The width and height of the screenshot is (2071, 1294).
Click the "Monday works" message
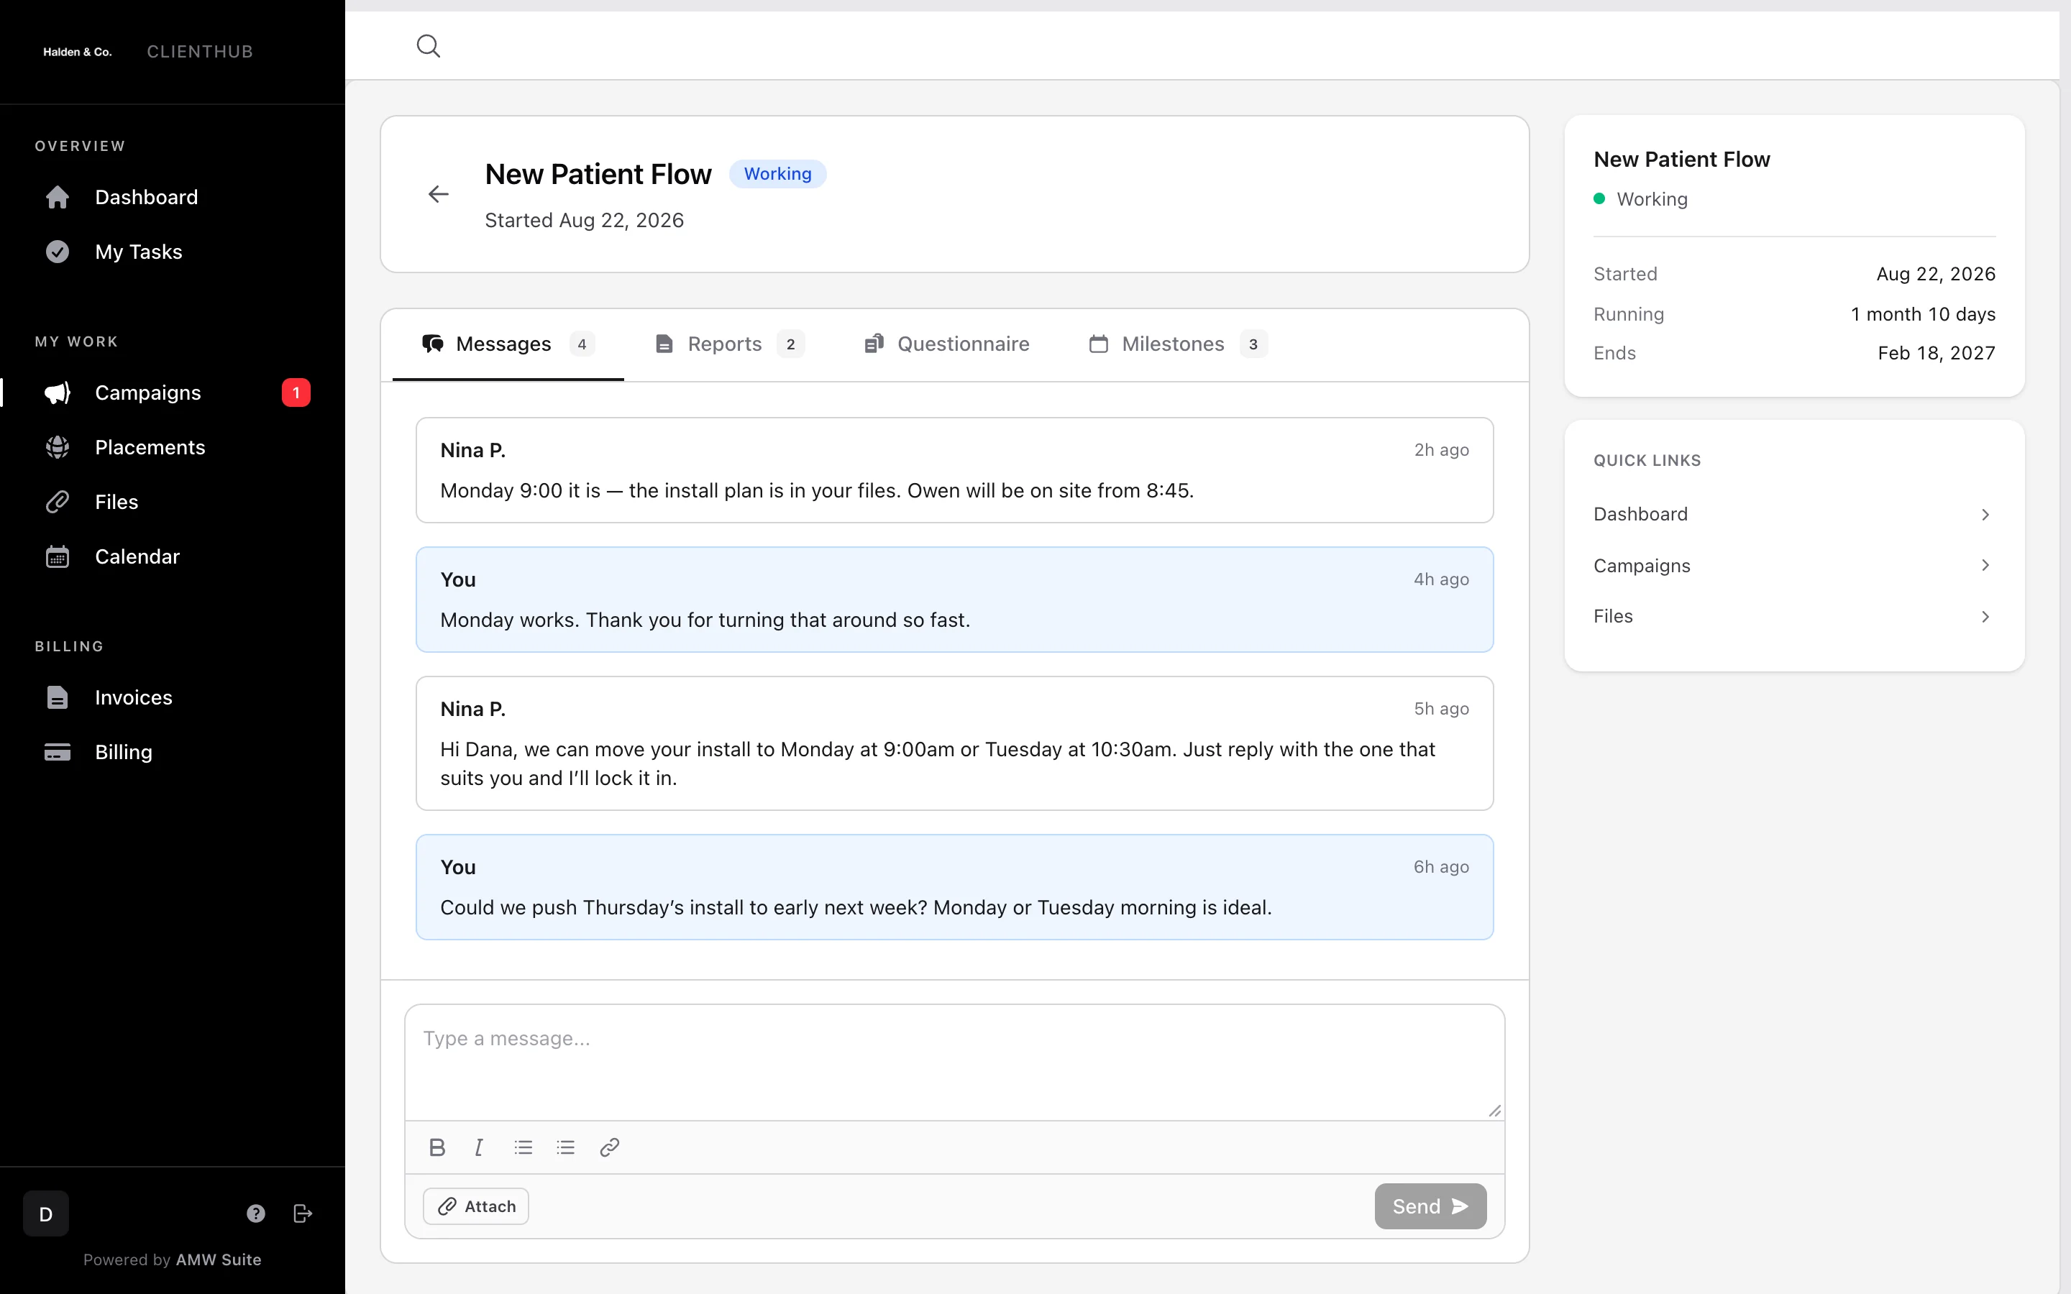point(954,599)
